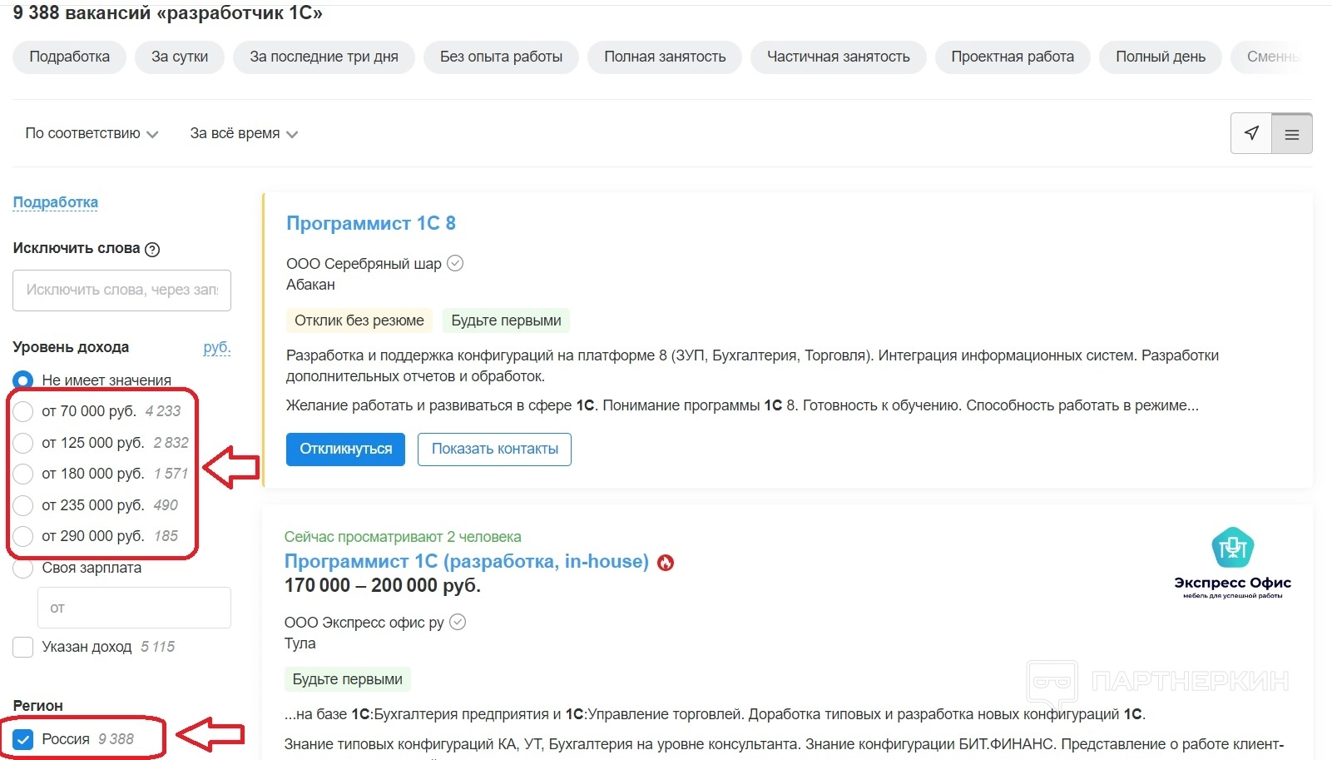
Task: Click the 'Исключить слова' text input field
Action: [121, 290]
